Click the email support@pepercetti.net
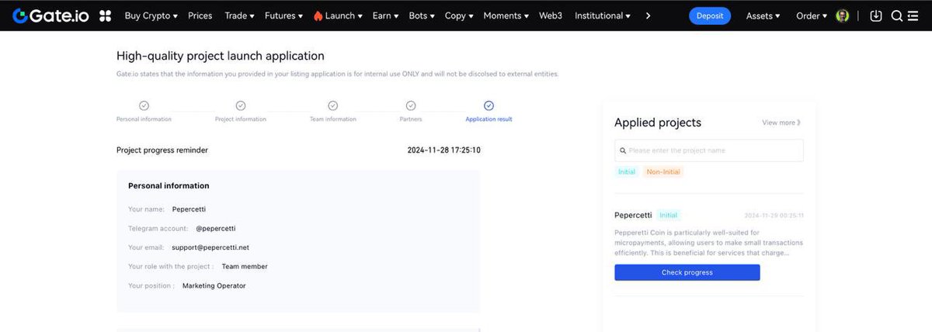The image size is (932, 332). pos(210,247)
